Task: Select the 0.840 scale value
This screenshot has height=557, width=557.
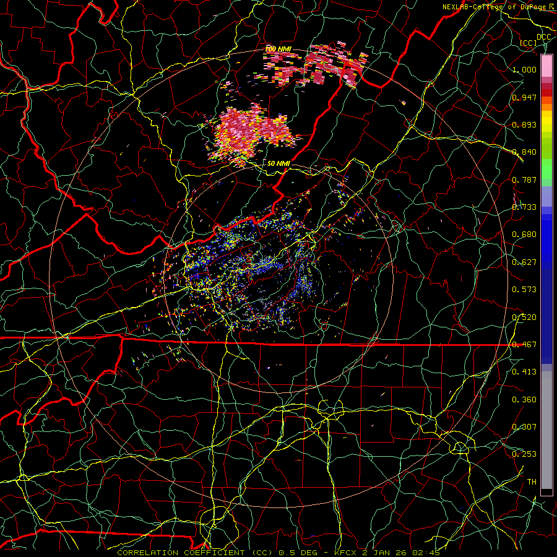Action: 524,152
